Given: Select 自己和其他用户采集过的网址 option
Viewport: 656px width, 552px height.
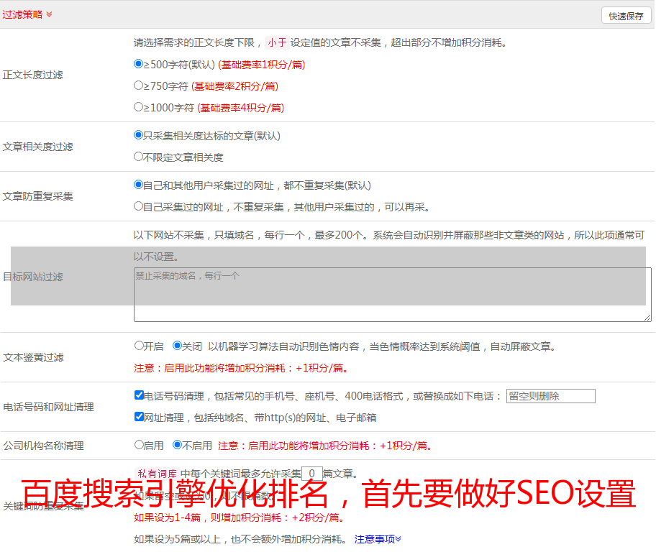Looking at the screenshot, I should coord(139,185).
